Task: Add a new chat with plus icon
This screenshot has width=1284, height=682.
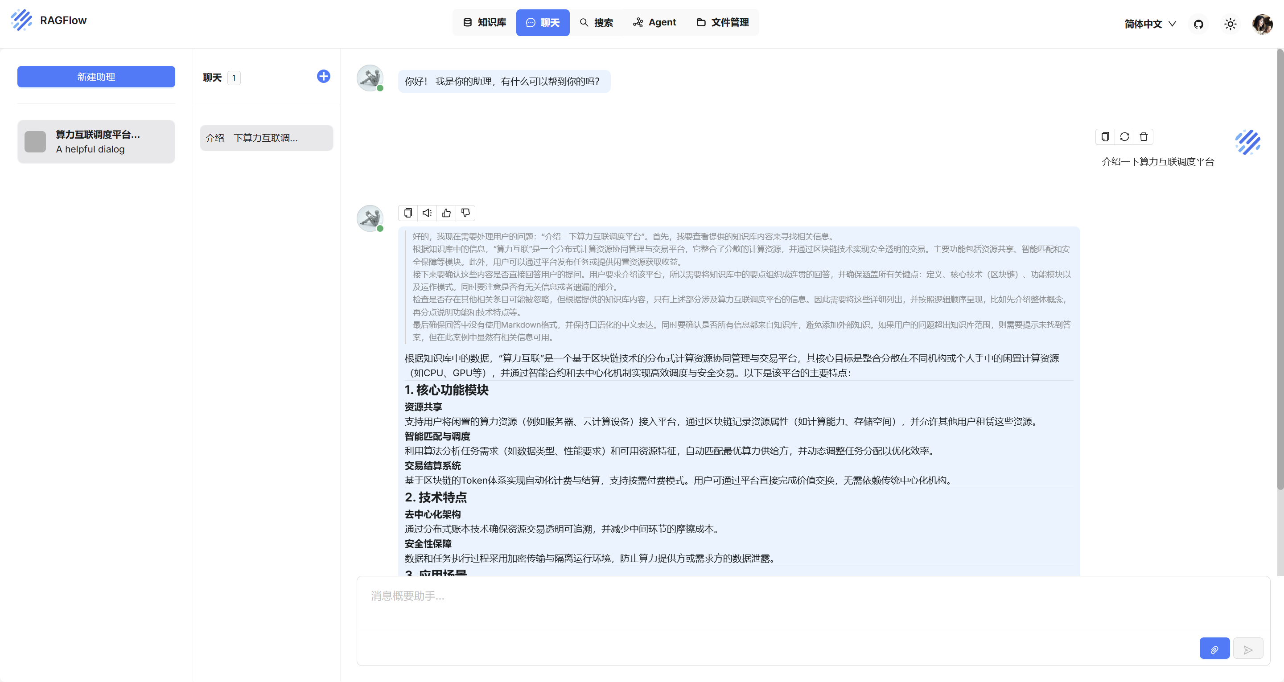Action: 324,76
